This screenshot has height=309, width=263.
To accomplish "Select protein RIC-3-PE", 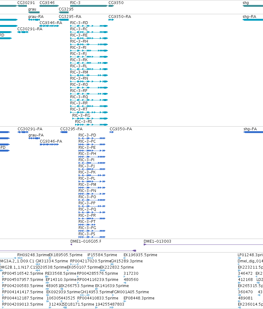I will (x=92, y=151).
